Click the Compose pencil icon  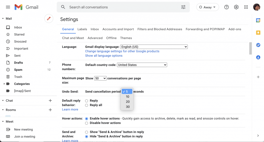tap(49, 19)
